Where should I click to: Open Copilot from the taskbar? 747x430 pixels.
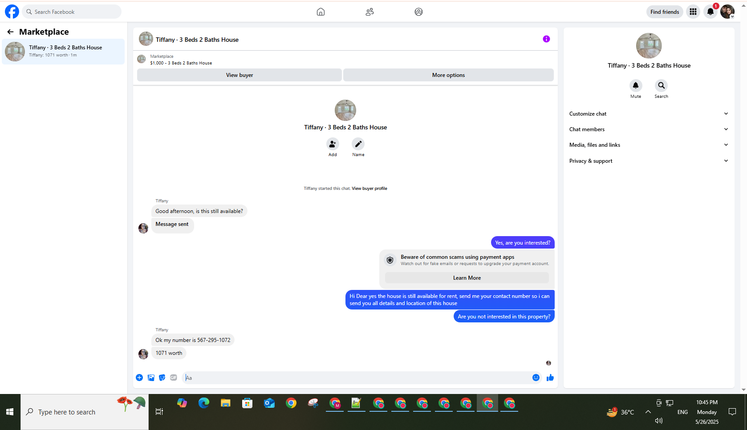tap(182, 403)
